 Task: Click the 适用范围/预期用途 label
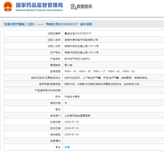point(50,84)
